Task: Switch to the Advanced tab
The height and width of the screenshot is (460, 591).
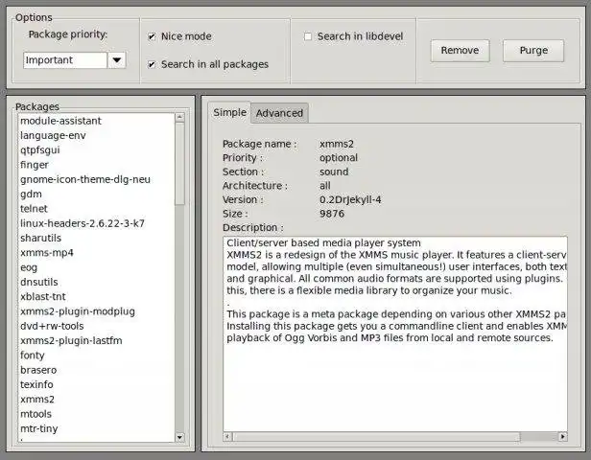Action: (279, 113)
